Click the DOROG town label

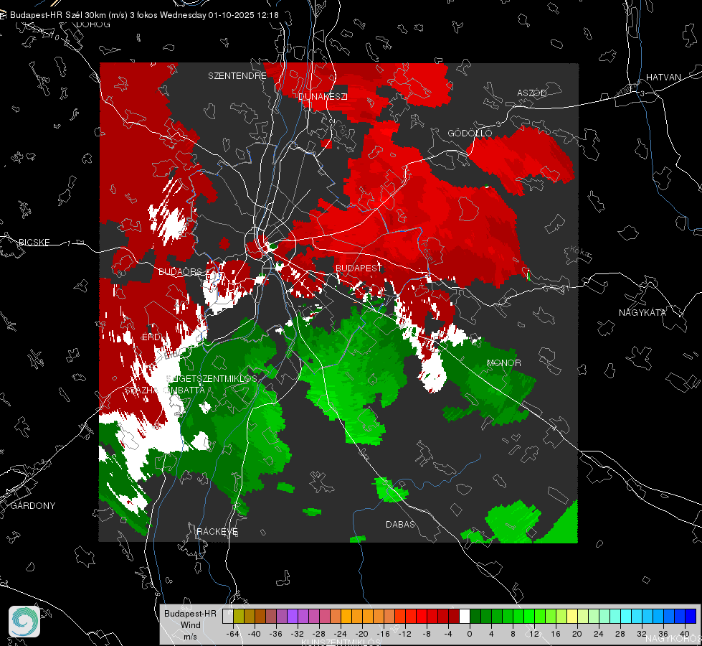(x=93, y=24)
